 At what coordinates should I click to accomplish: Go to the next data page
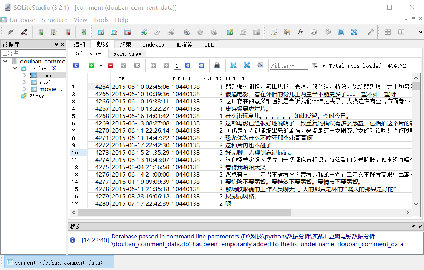pyautogui.click(x=188, y=65)
